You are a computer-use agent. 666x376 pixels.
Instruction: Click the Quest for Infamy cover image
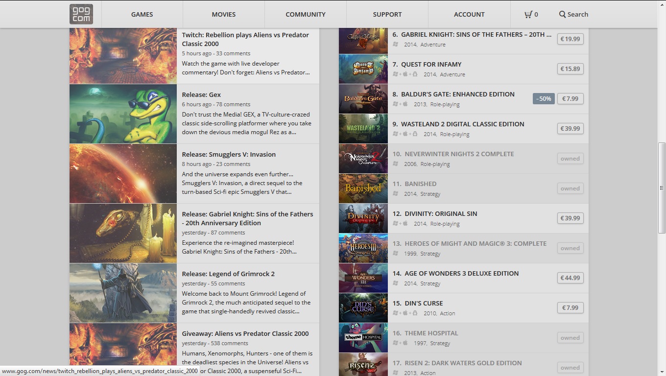[x=363, y=69]
